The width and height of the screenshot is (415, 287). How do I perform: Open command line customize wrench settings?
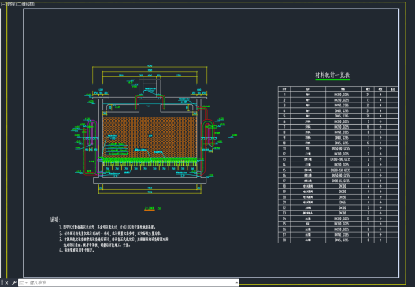point(13,283)
